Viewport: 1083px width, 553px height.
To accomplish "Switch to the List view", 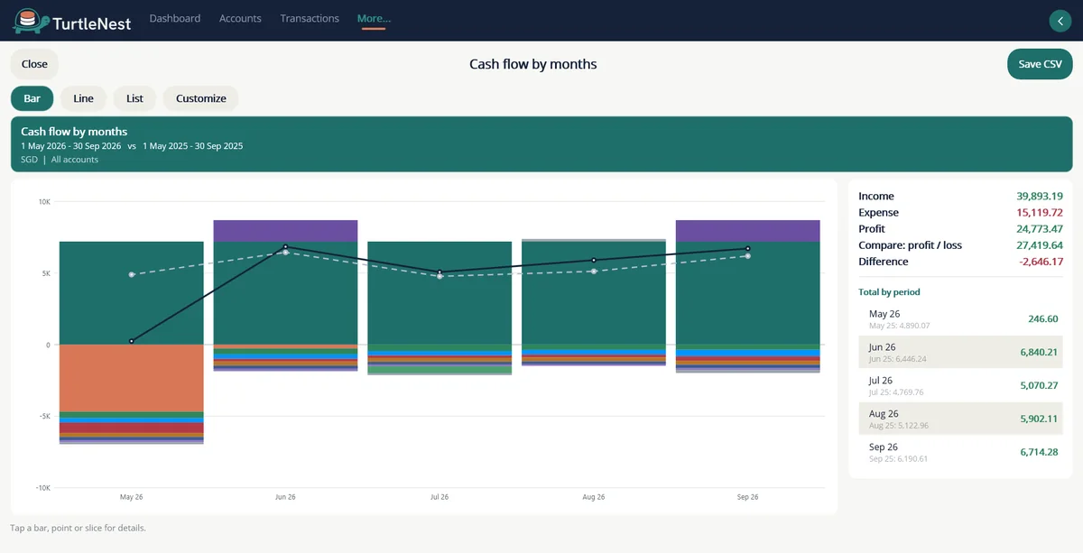I will pos(134,98).
